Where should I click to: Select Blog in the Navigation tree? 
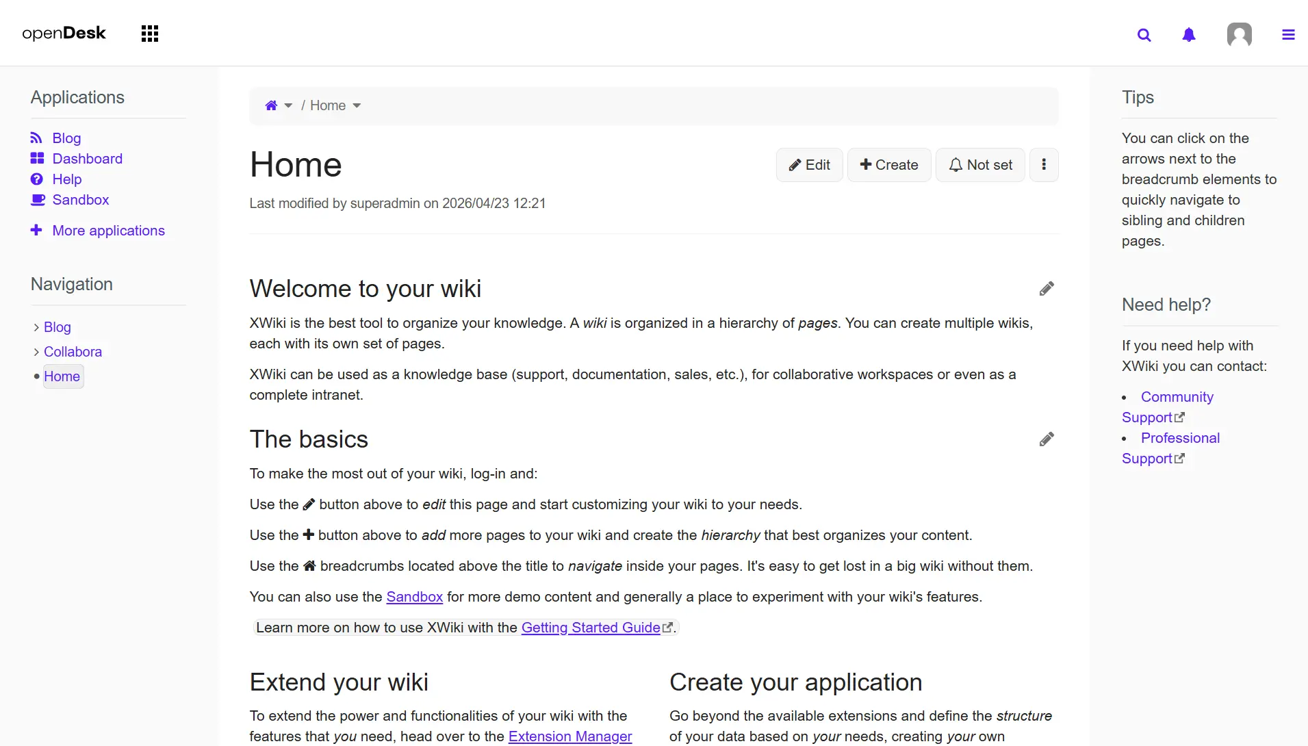[x=57, y=327]
